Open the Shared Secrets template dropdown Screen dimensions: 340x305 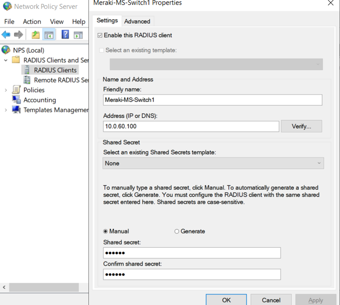[213, 163]
